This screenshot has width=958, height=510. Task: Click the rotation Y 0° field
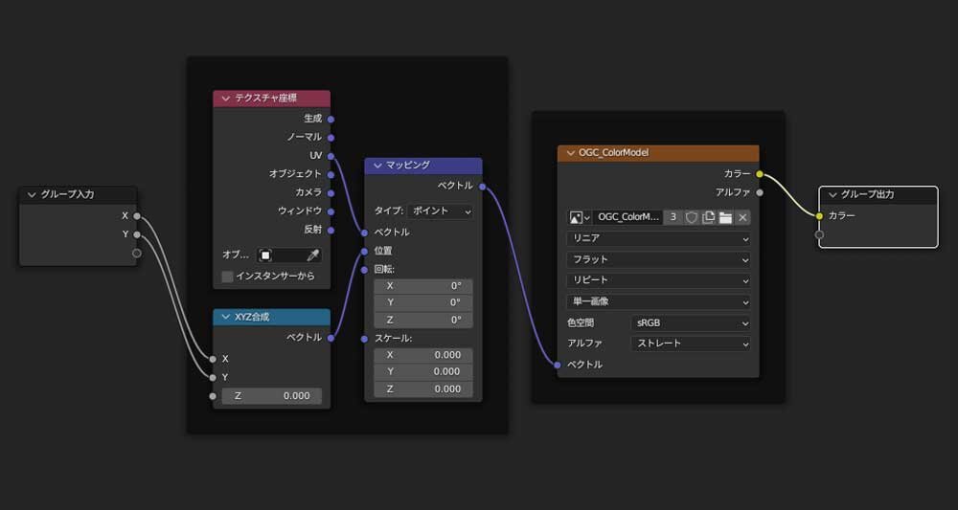click(423, 302)
